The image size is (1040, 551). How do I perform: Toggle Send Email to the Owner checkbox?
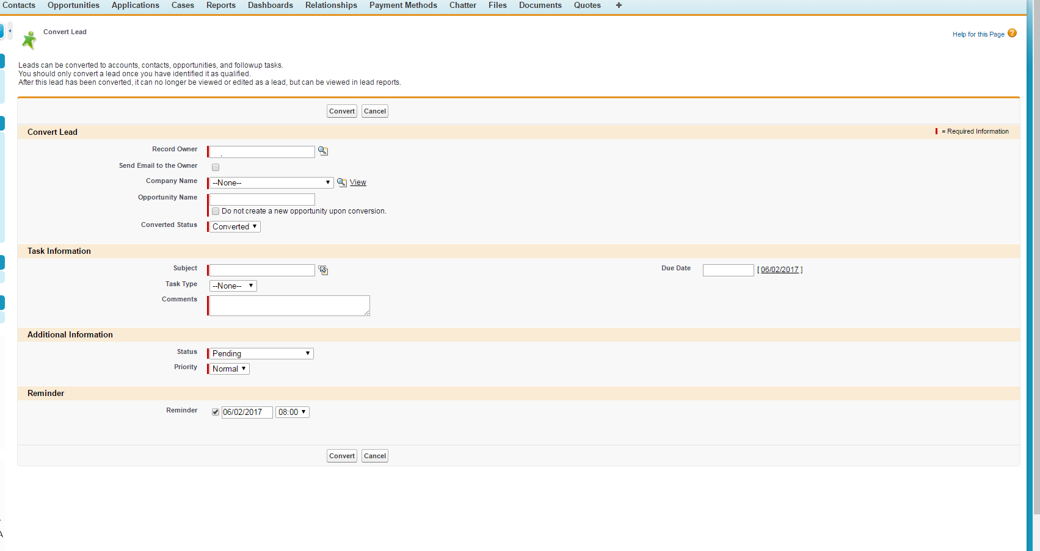(x=216, y=167)
